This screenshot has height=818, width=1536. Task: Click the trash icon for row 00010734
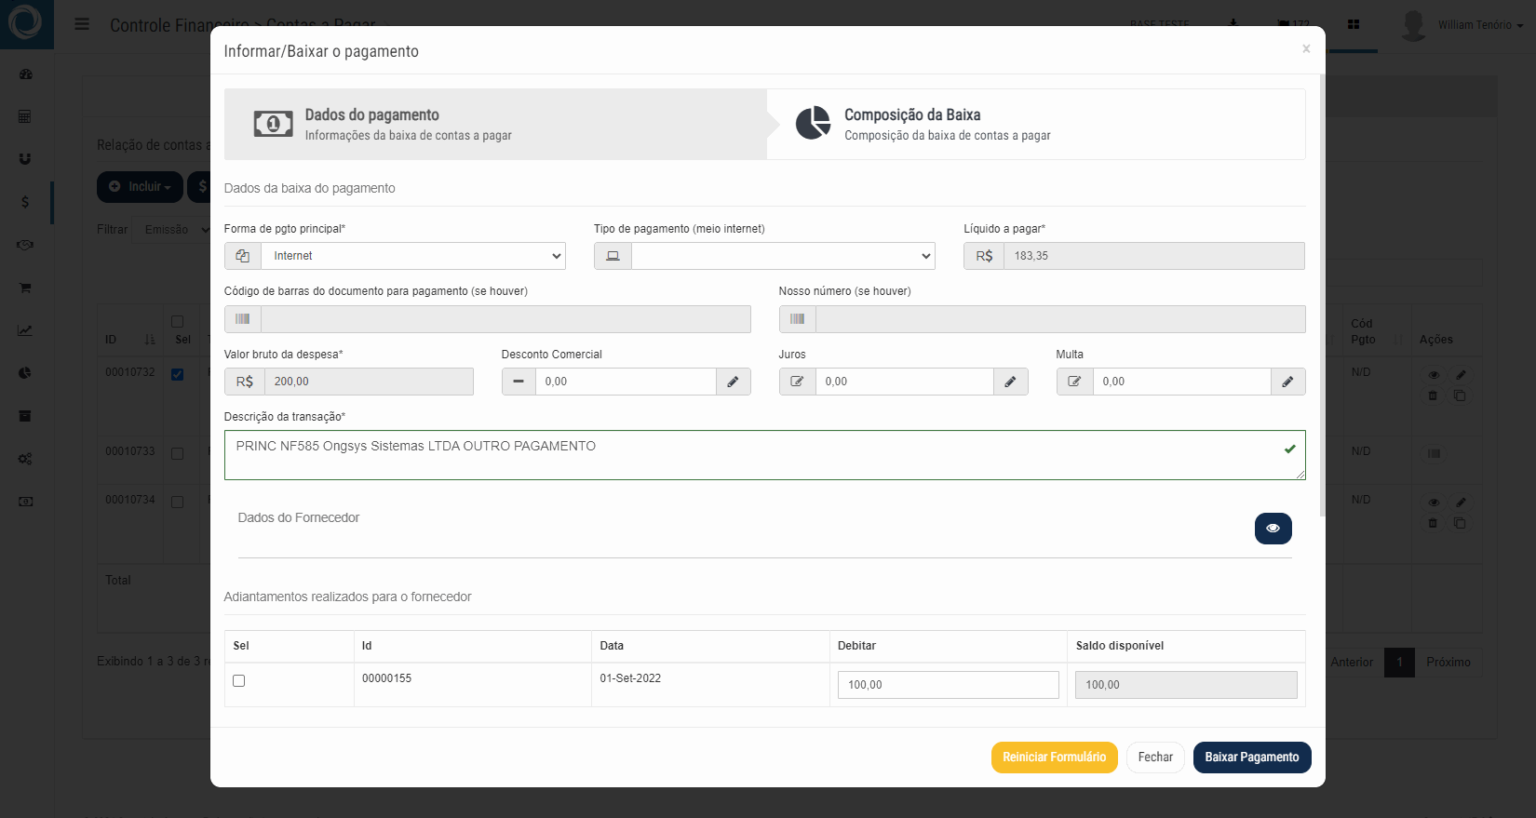click(1433, 523)
